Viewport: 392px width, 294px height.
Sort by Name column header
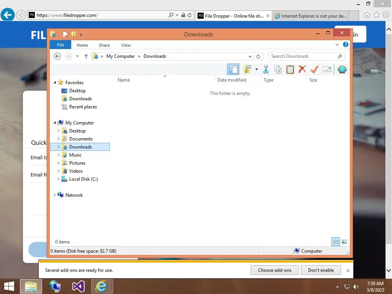[x=124, y=80]
